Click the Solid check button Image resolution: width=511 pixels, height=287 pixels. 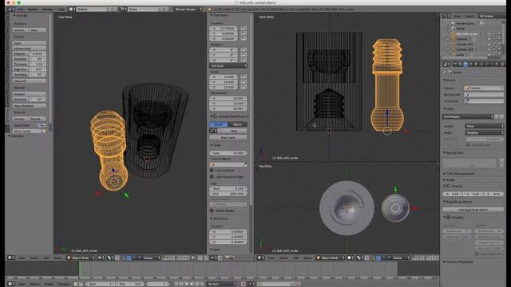click(30, 43)
